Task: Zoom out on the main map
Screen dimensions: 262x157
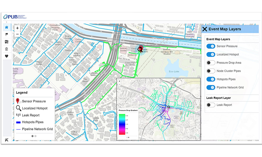Action: click(x=17, y=34)
